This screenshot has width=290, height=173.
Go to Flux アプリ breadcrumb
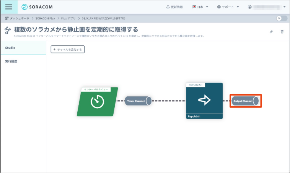click(x=68, y=18)
